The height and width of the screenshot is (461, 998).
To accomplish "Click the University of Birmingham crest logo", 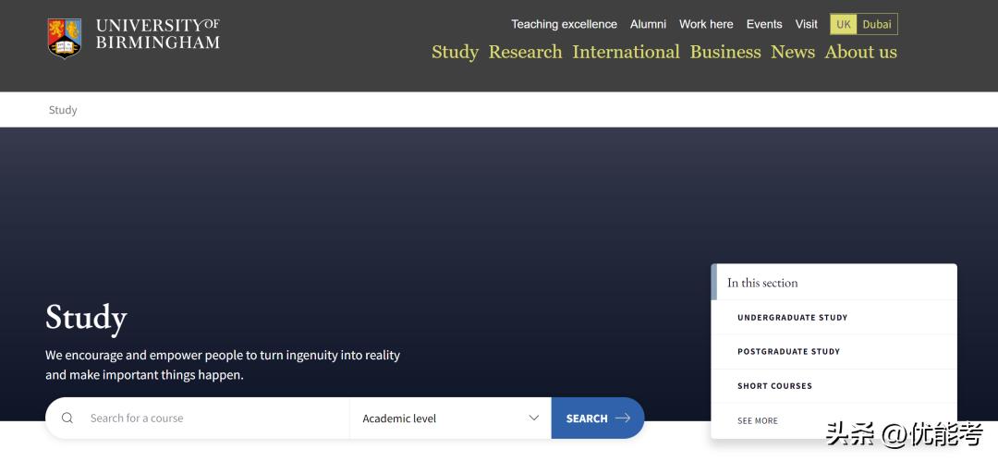I will click(65, 38).
